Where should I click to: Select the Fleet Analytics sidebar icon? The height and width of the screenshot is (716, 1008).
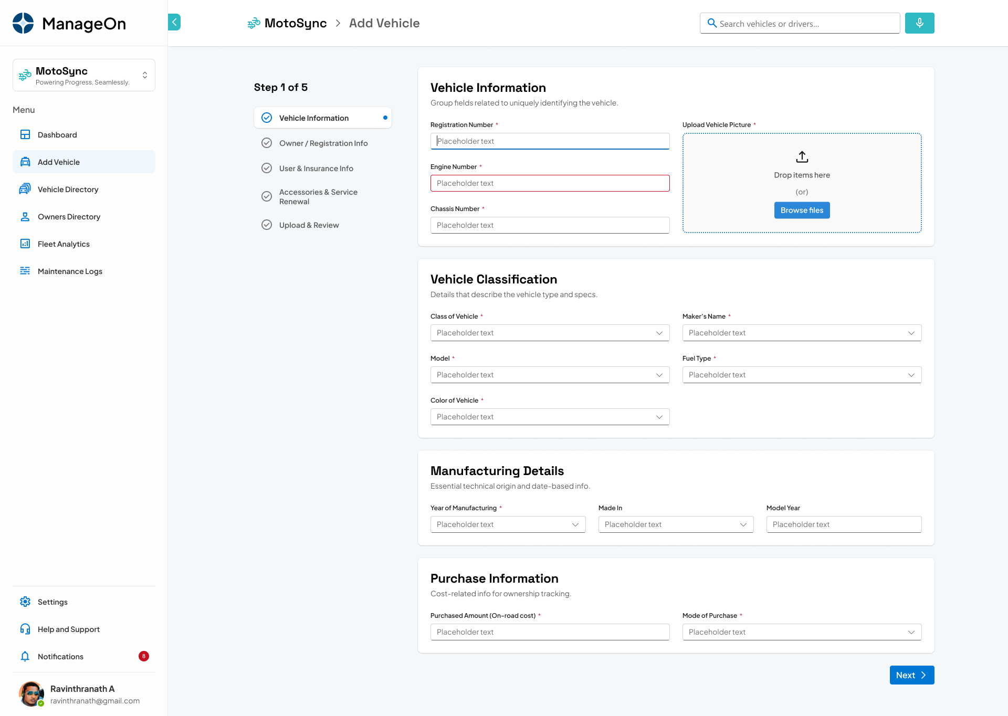[25, 244]
